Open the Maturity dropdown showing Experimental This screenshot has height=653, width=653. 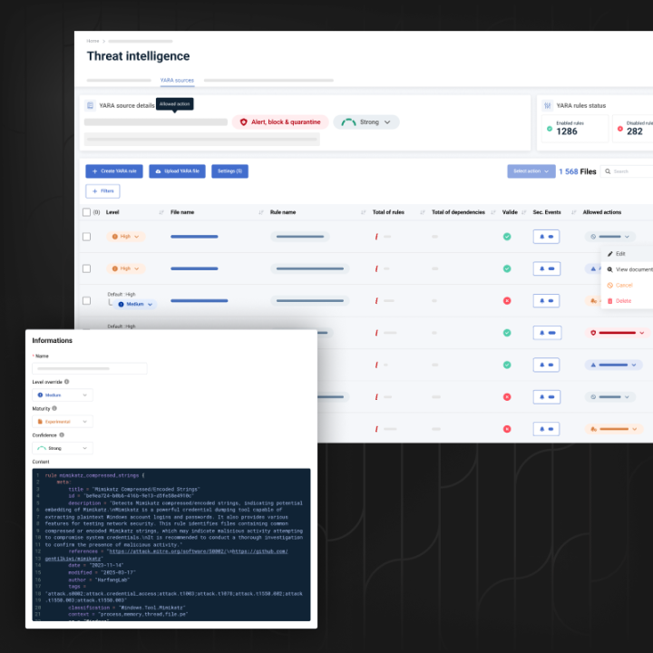(x=63, y=422)
